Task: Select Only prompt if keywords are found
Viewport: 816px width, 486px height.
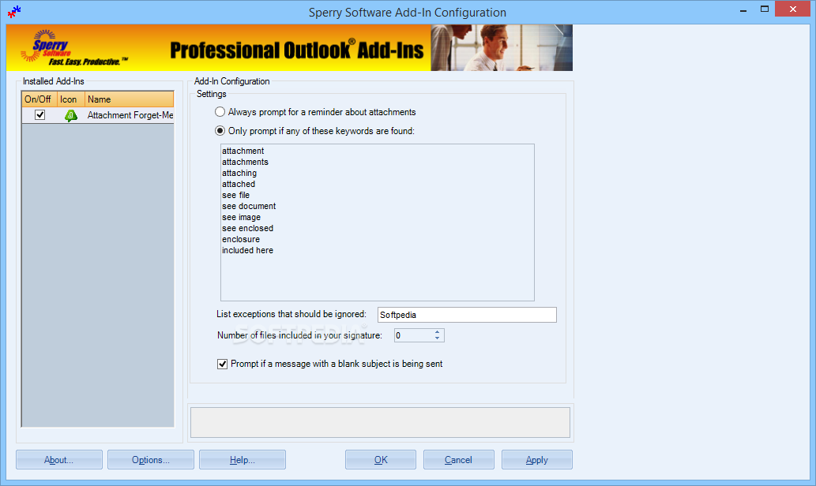Action: (x=220, y=131)
